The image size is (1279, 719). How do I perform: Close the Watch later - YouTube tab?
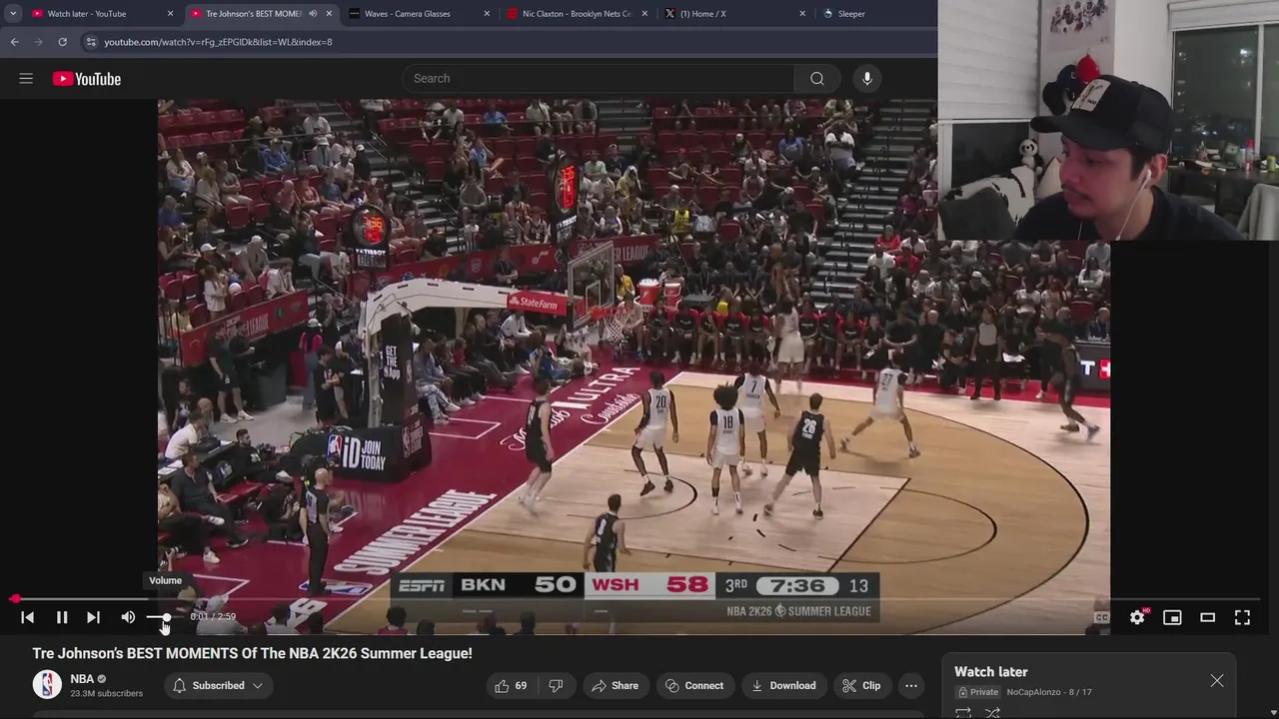click(170, 14)
